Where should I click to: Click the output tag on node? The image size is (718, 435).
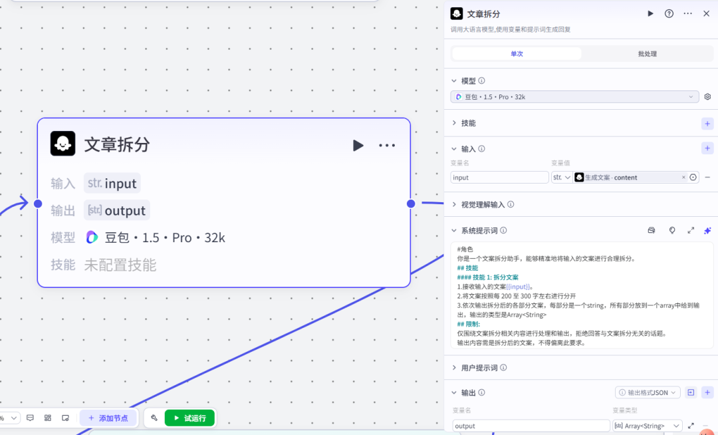click(x=117, y=210)
